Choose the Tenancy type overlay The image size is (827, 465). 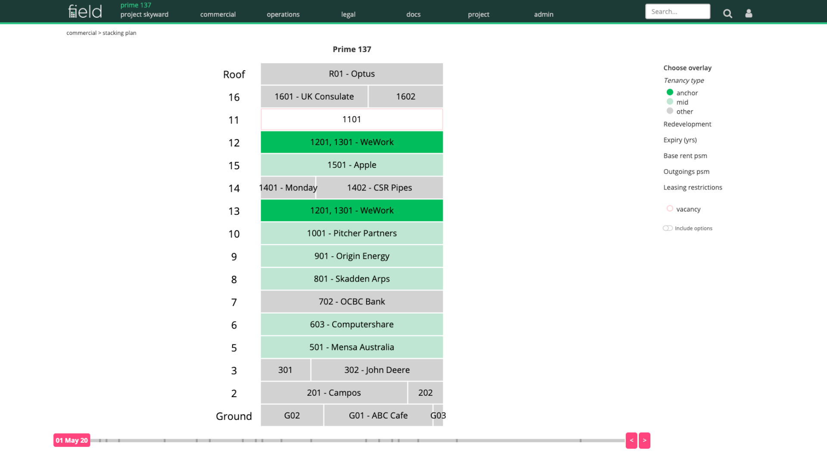click(x=684, y=81)
